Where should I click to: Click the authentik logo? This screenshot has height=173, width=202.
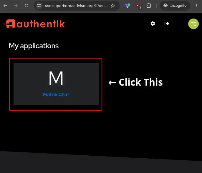tap(34, 24)
